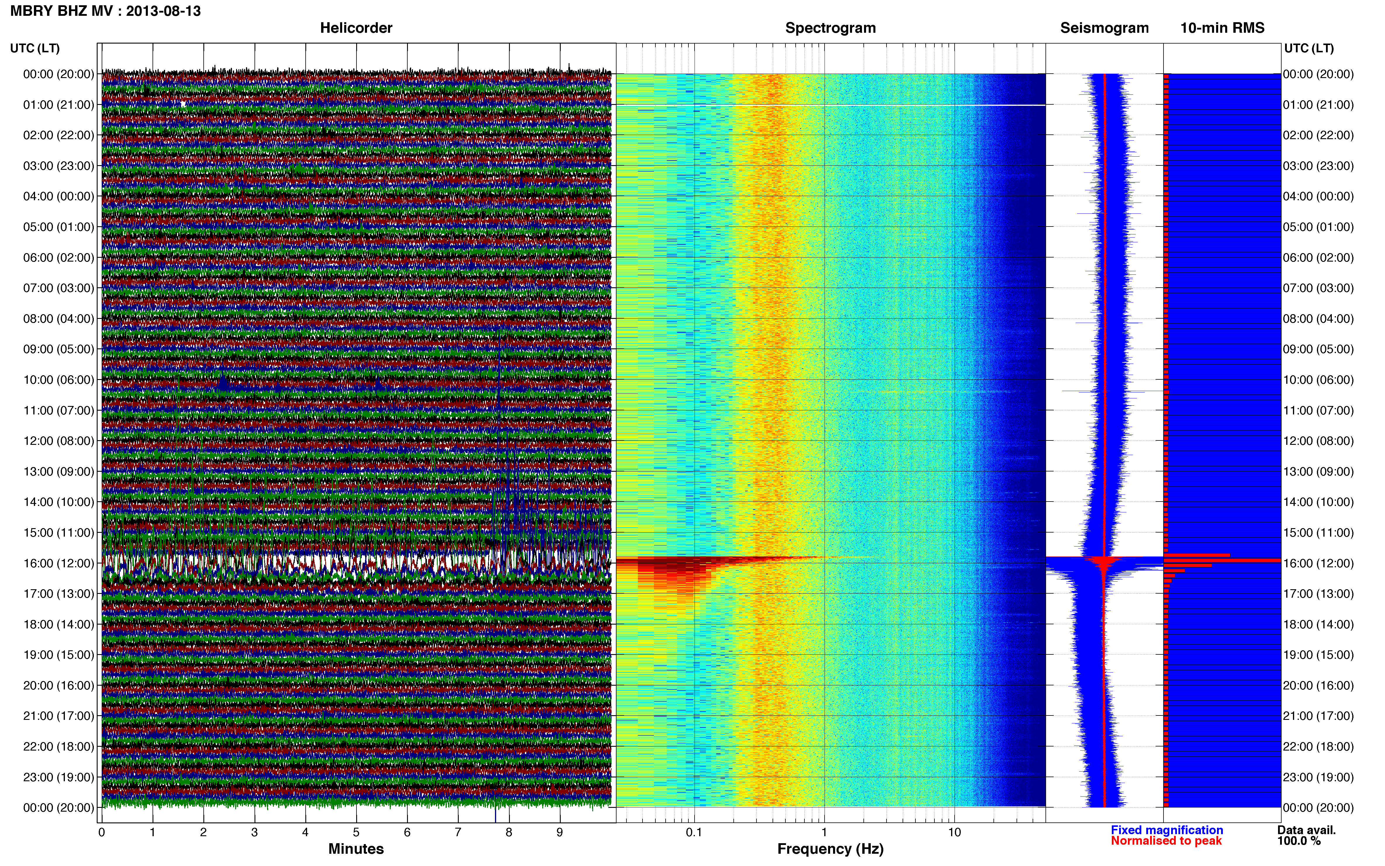The image size is (1385, 866).
Task: Click the 0.1 frequency tick label
Action: point(694,832)
